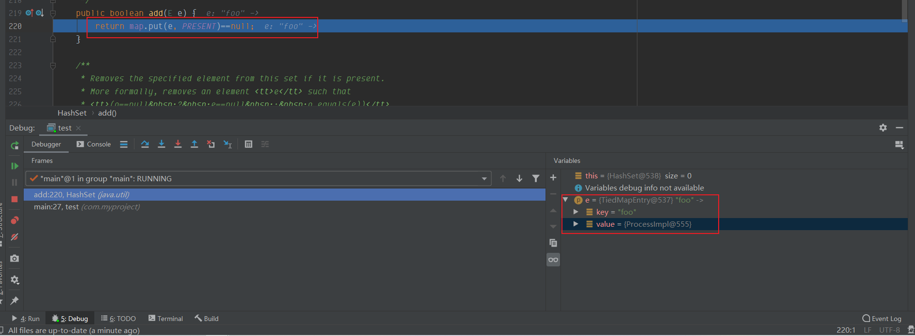The width and height of the screenshot is (915, 336).
Task: Click the duplicate watch icon
Action: pos(553,243)
